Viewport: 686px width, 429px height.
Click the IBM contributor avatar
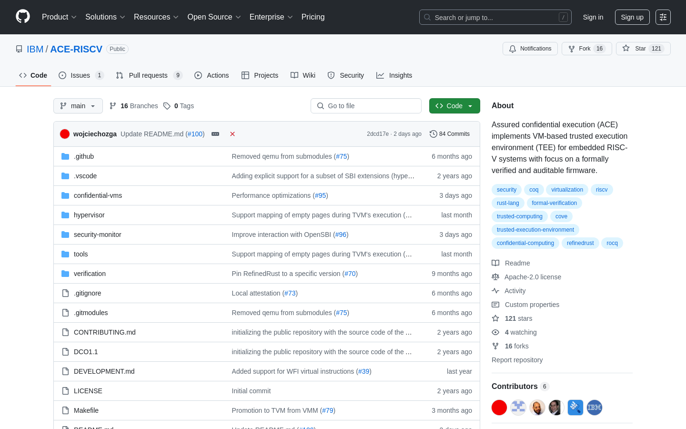pos(595,408)
